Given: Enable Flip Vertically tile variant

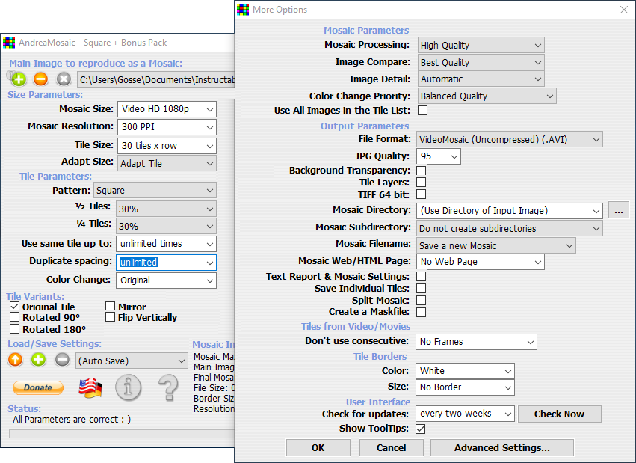Looking at the screenshot, I should (x=111, y=317).
